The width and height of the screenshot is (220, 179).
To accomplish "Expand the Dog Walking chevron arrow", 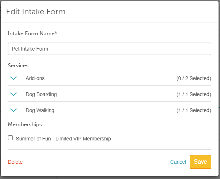I will (13, 110).
